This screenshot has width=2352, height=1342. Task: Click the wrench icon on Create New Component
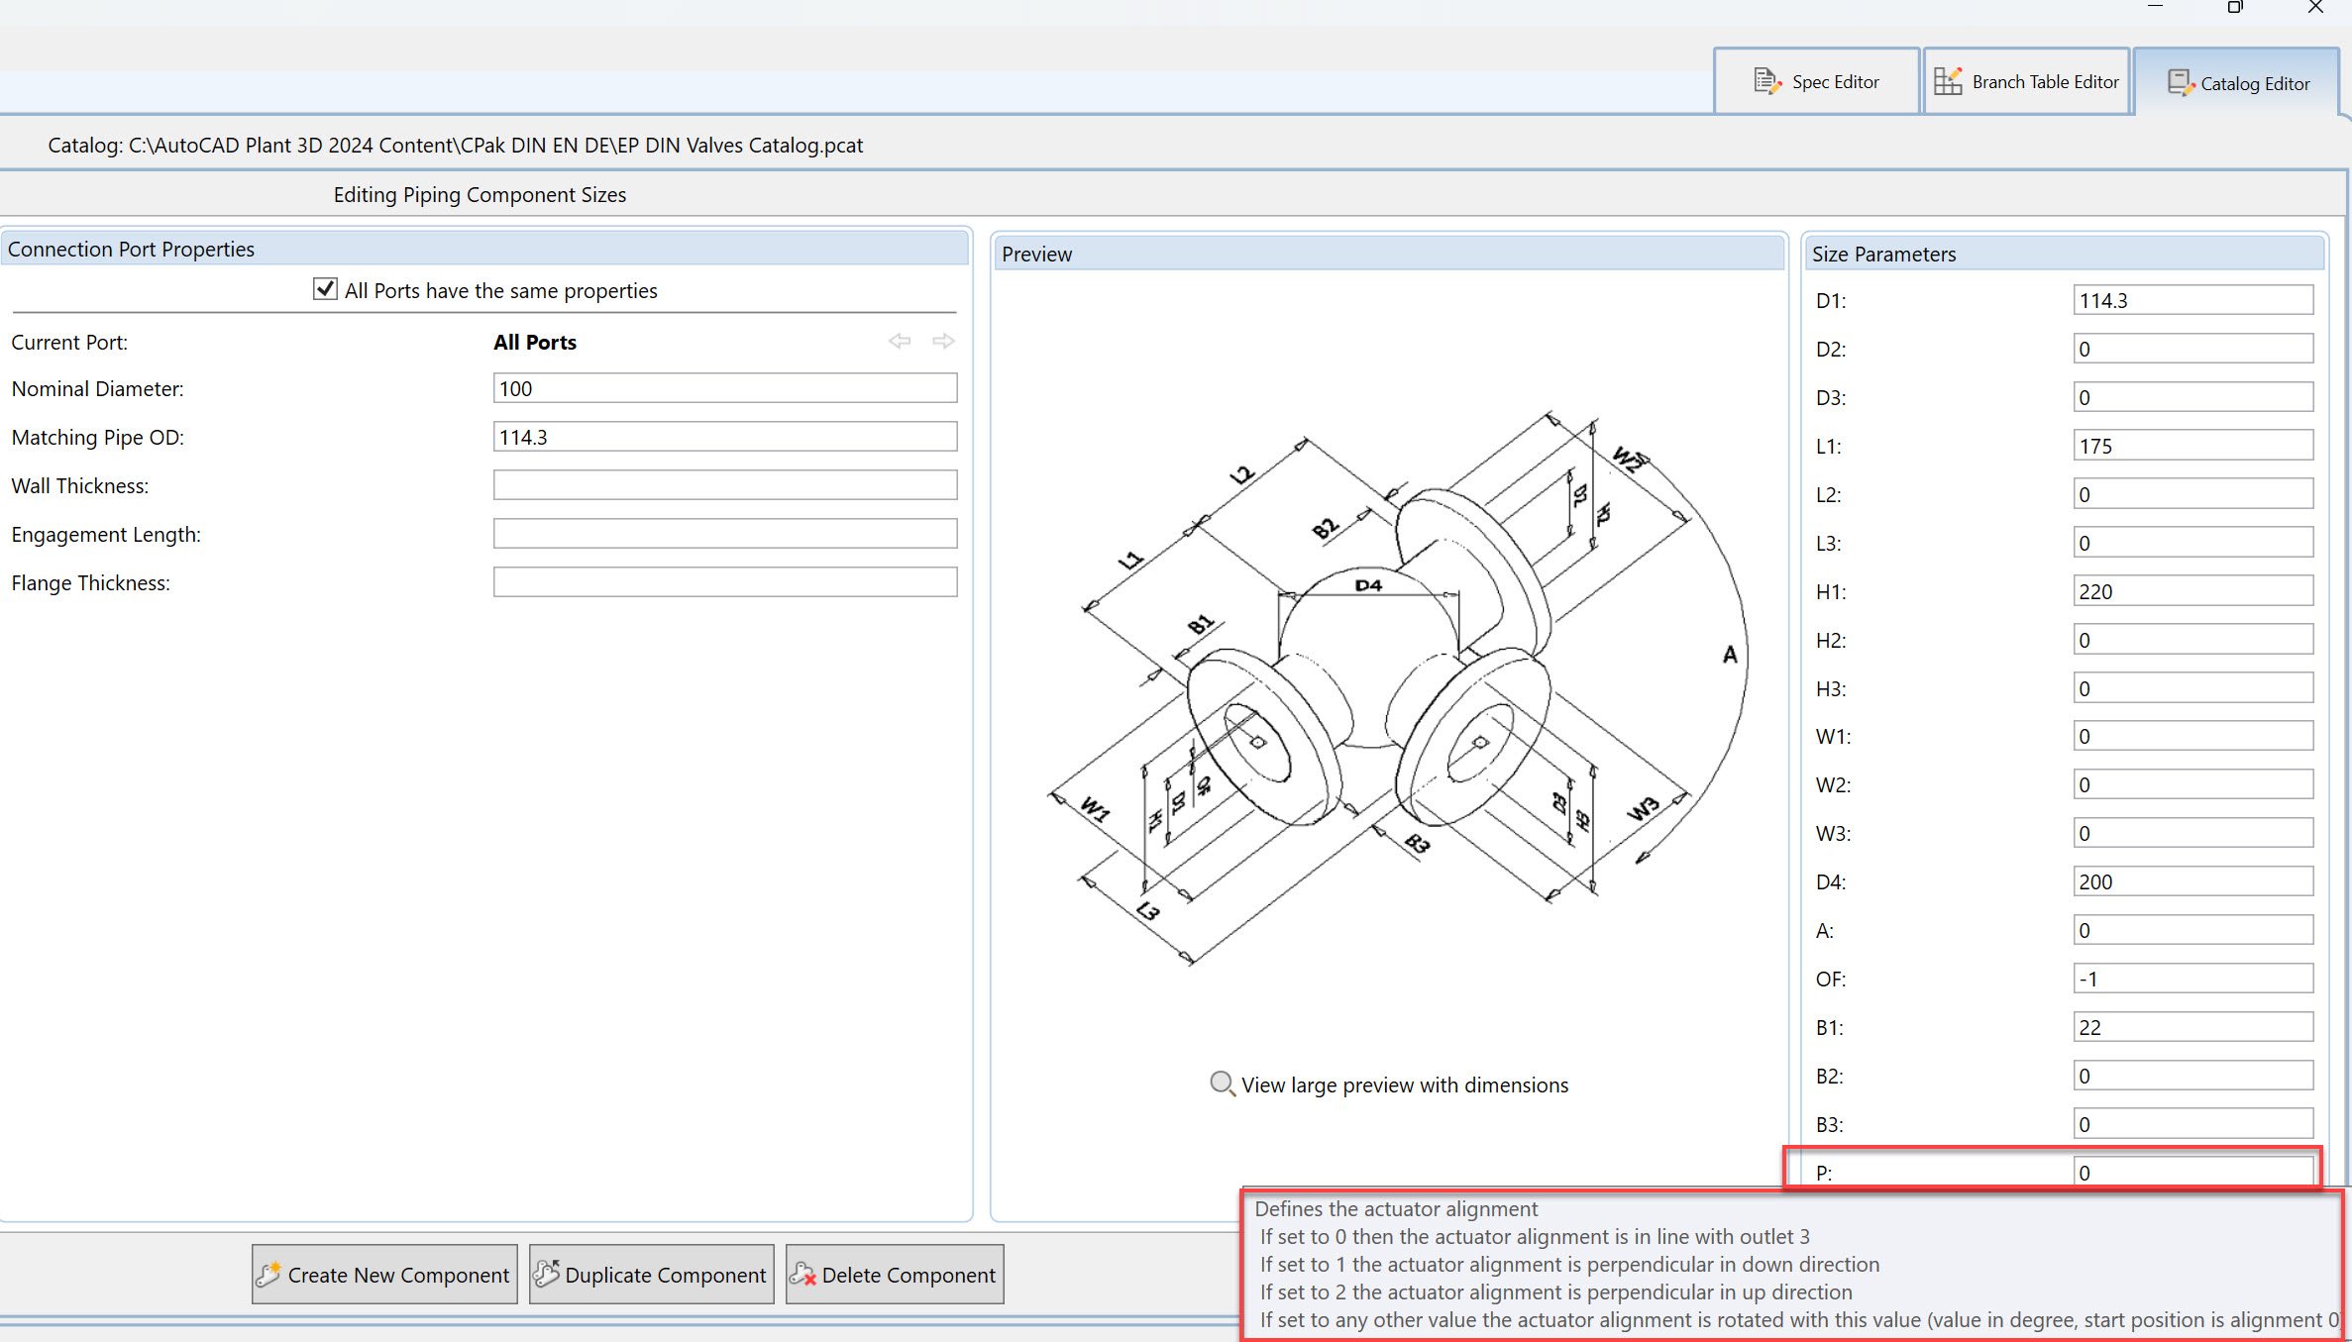pyautogui.click(x=269, y=1274)
